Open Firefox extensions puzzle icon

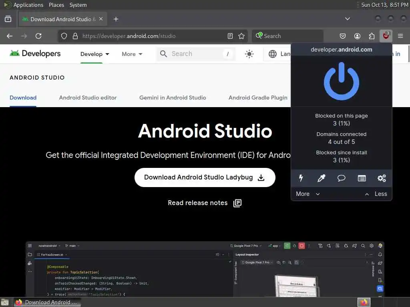(372, 36)
